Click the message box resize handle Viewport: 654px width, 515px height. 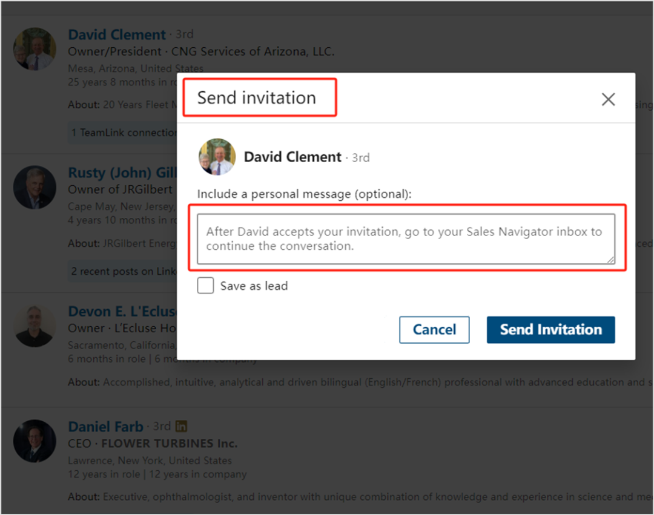(x=610, y=260)
